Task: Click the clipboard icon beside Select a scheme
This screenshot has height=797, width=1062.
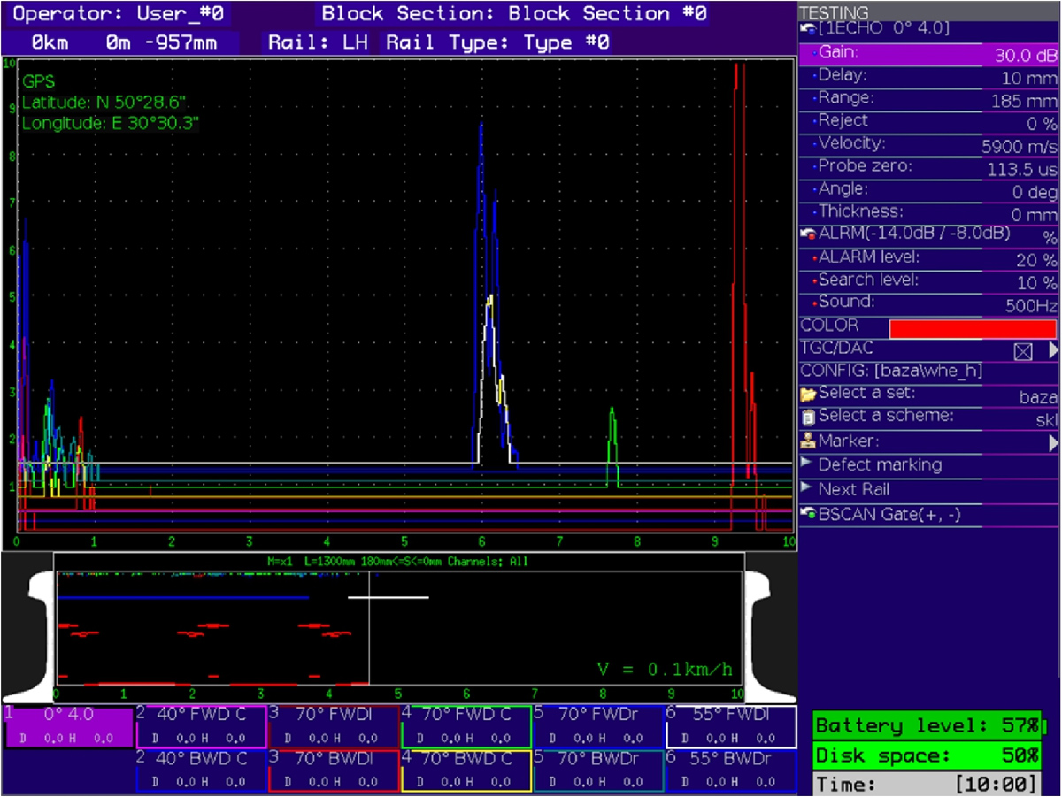Action: tap(808, 417)
